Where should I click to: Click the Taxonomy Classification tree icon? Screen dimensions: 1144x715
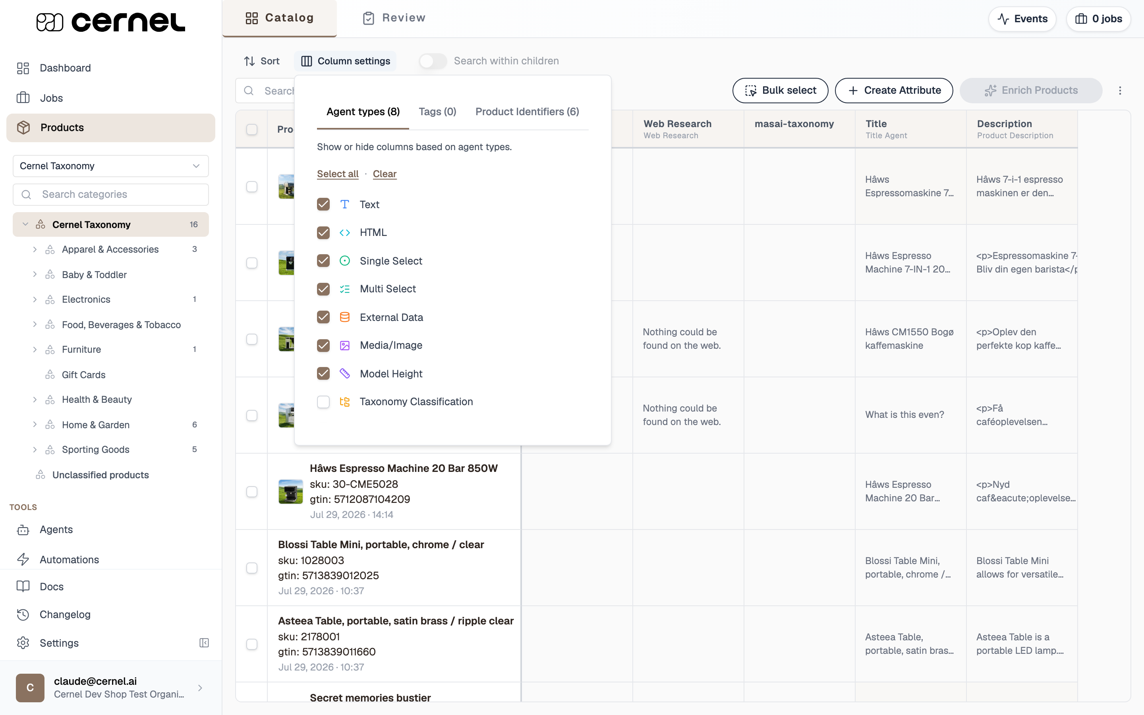345,402
